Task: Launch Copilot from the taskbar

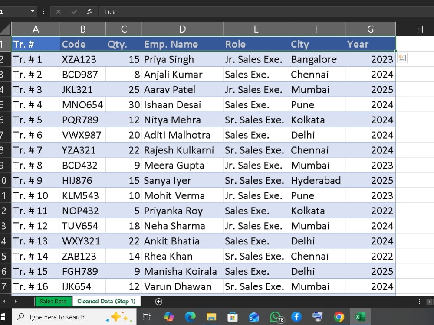Action: tap(169, 317)
